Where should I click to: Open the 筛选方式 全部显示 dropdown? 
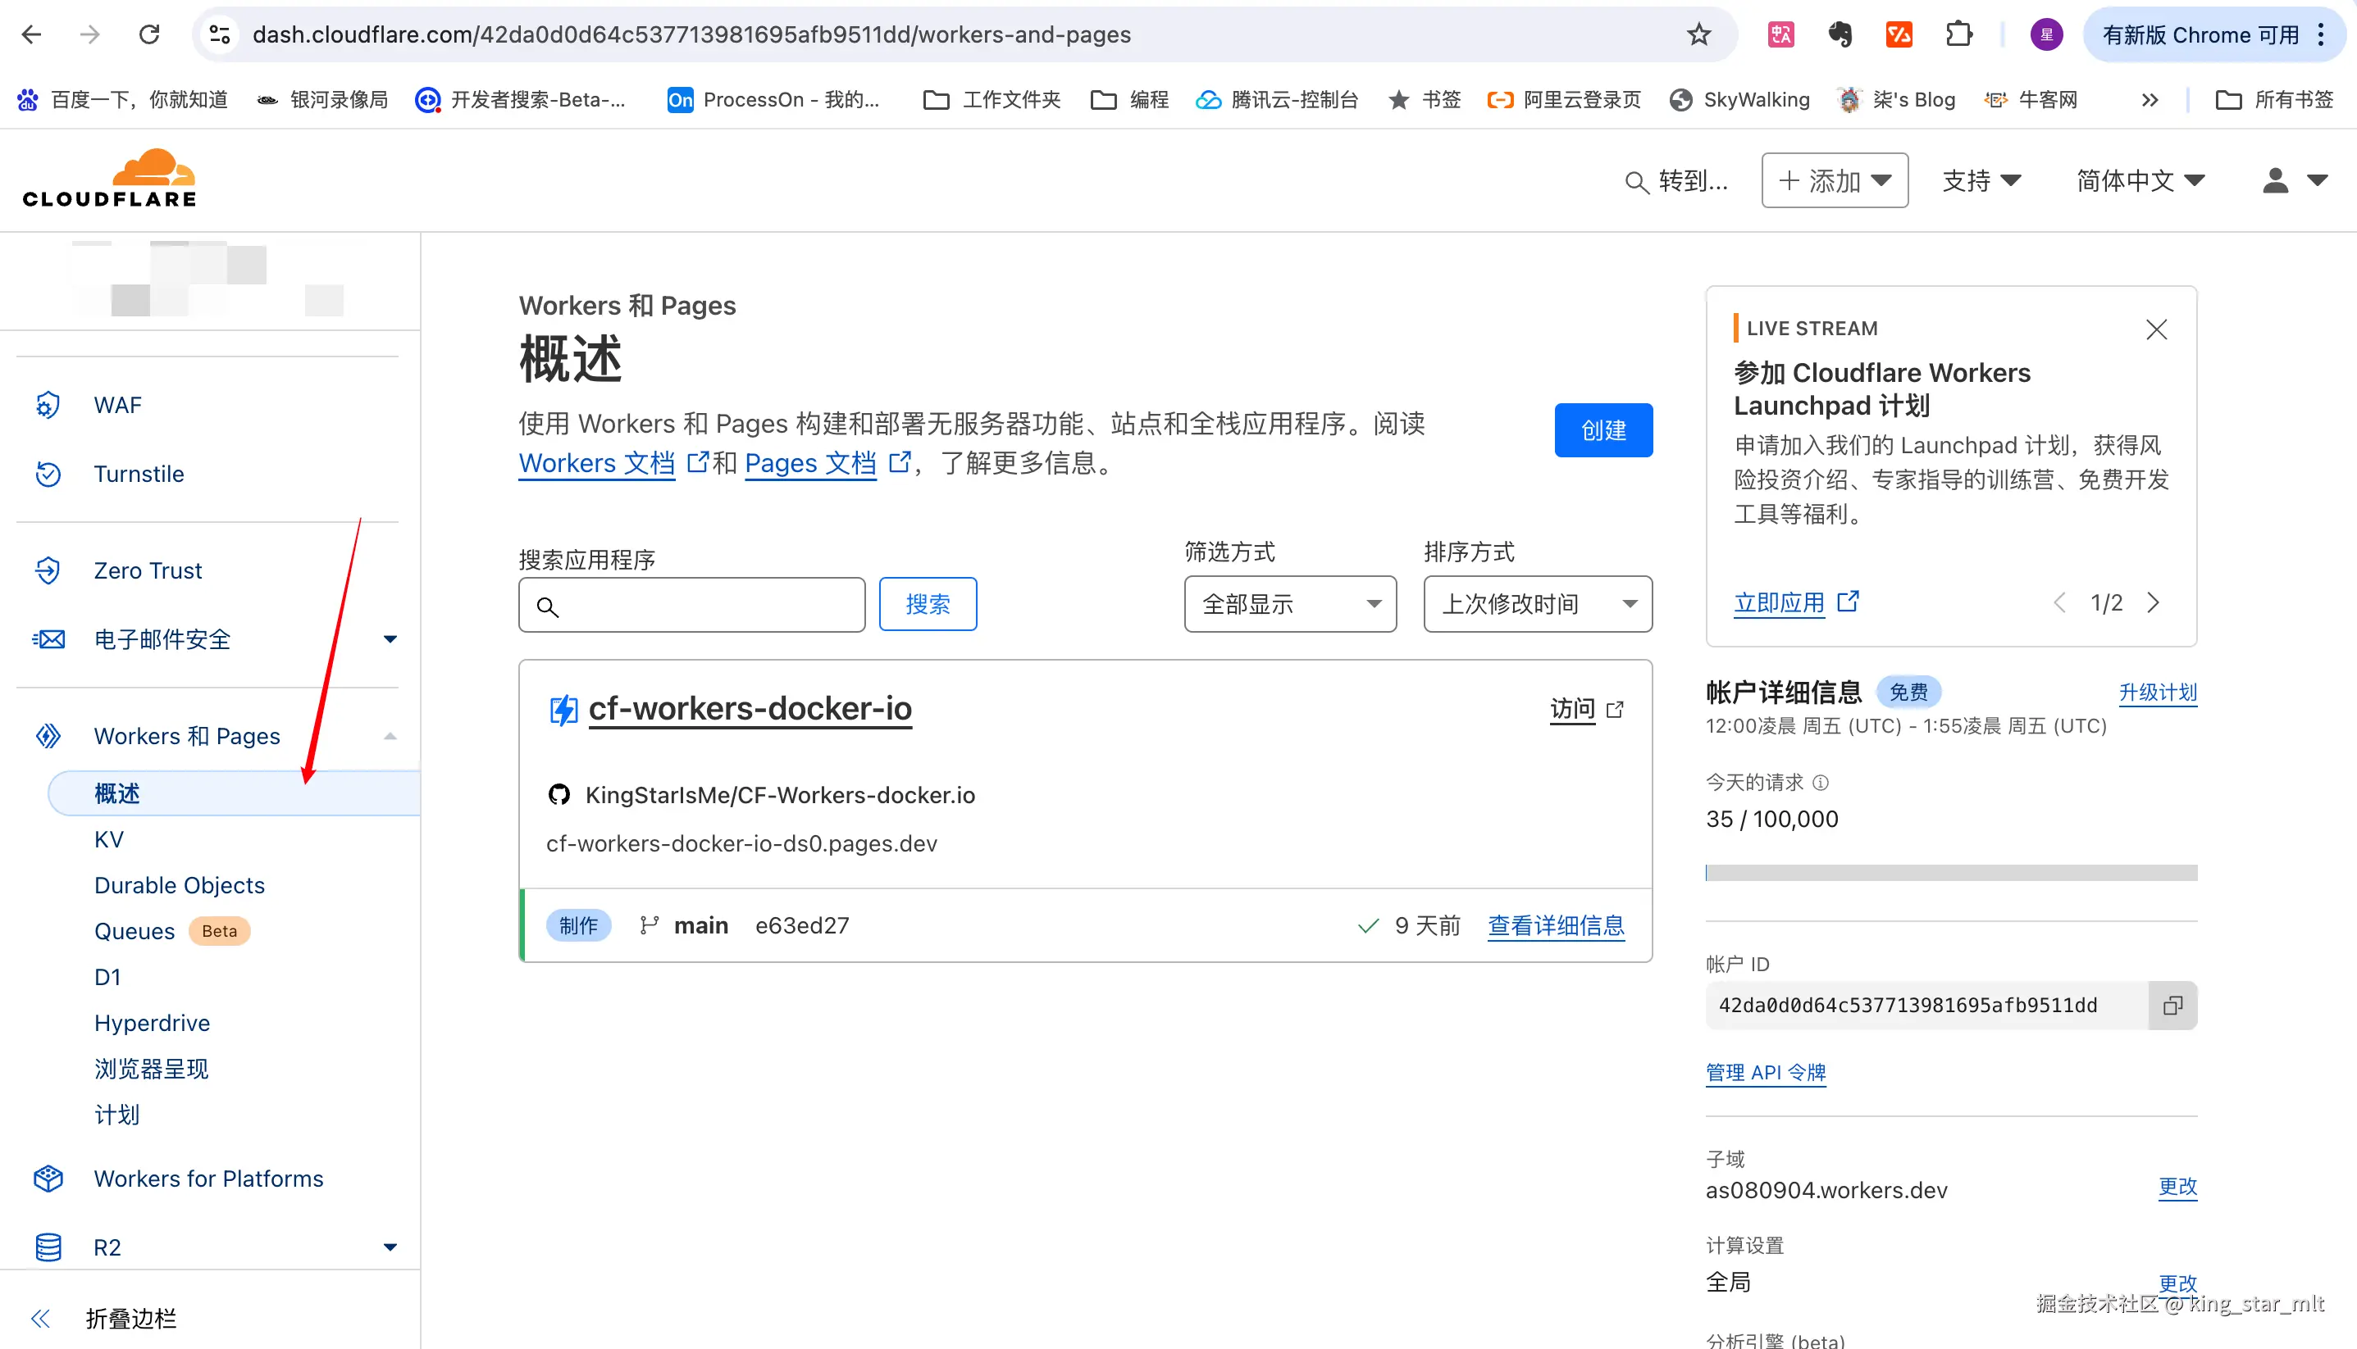[1290, 604]
